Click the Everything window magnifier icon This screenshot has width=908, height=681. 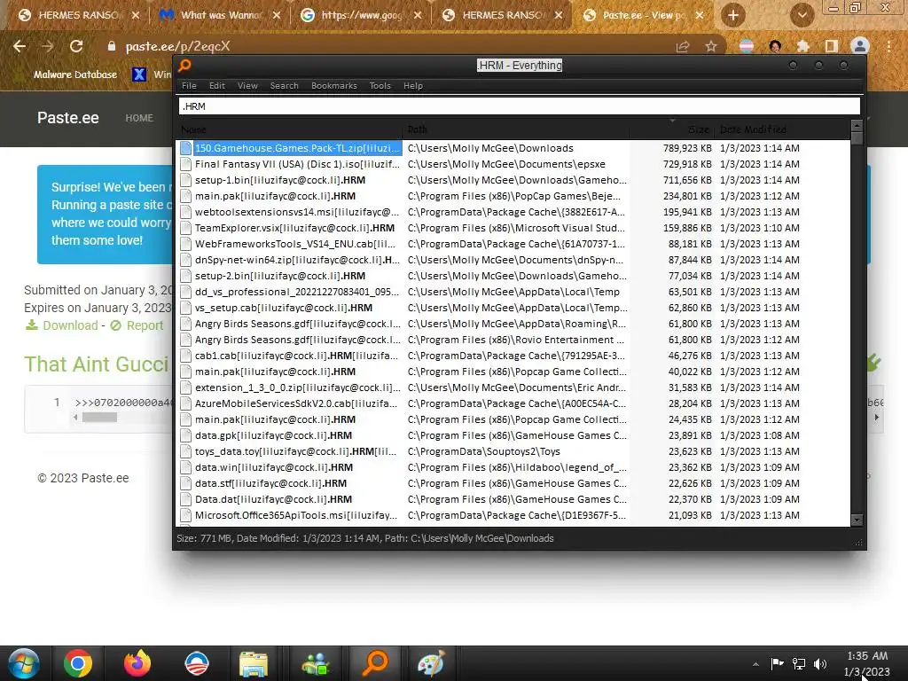[184, 66]
